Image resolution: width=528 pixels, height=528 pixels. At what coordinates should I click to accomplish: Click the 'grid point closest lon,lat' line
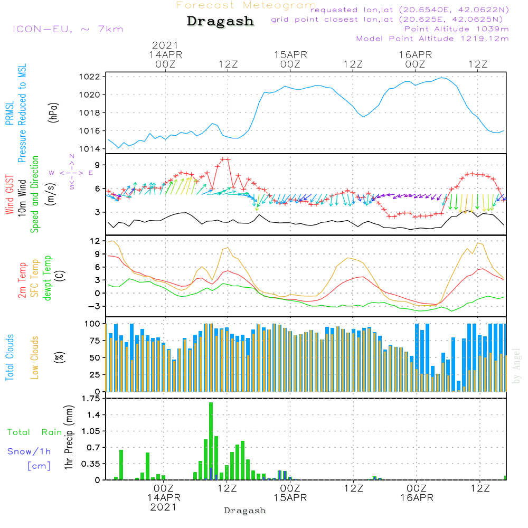387,19
